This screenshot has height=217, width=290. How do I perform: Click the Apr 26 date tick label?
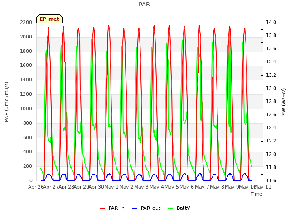[36, 187]
